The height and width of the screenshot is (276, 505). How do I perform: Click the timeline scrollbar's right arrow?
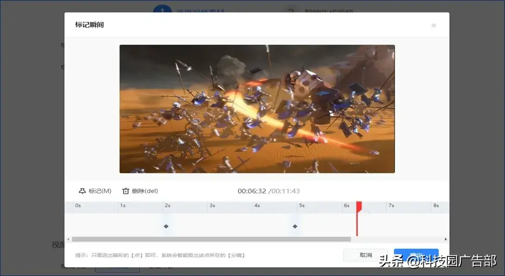(x=445, y=240)
